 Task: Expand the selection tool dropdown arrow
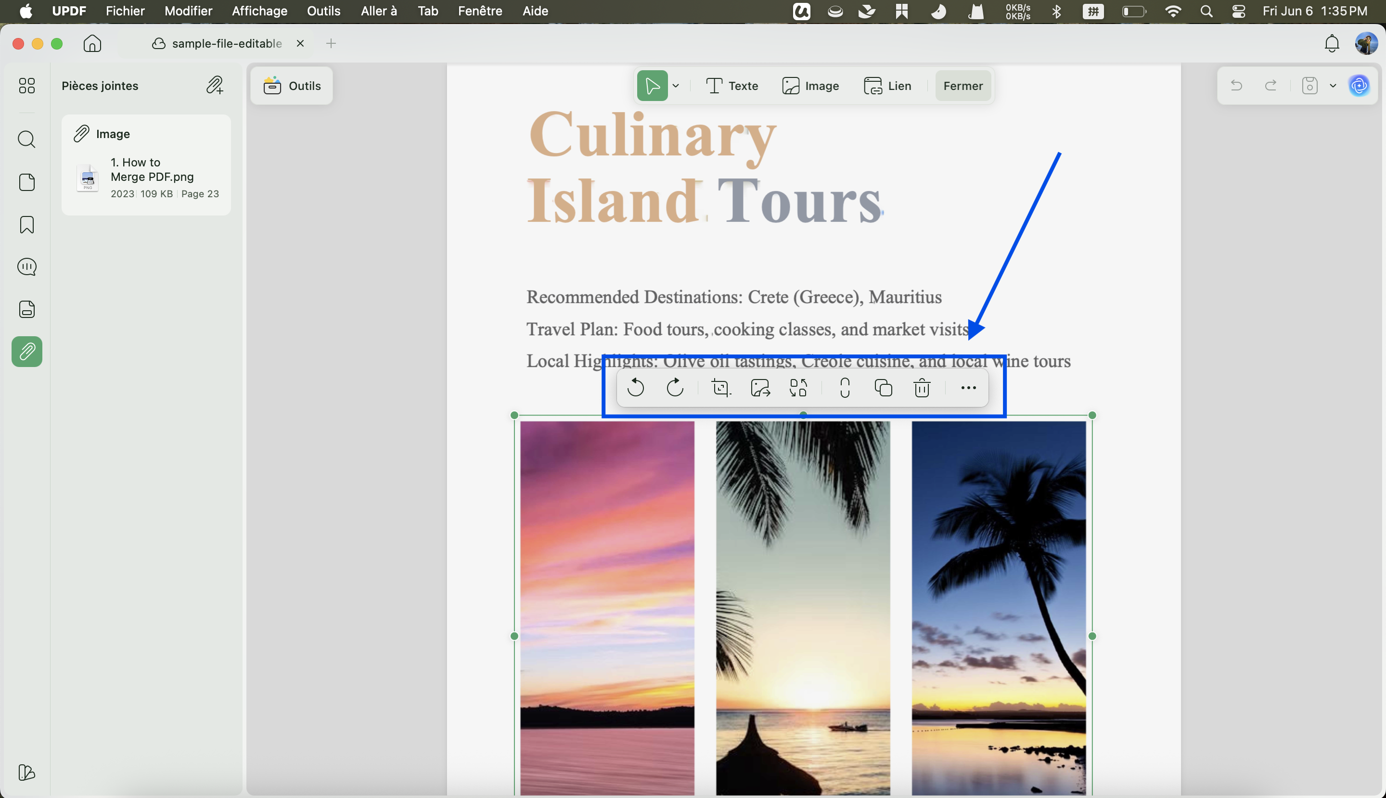click(x=676, y=86)
